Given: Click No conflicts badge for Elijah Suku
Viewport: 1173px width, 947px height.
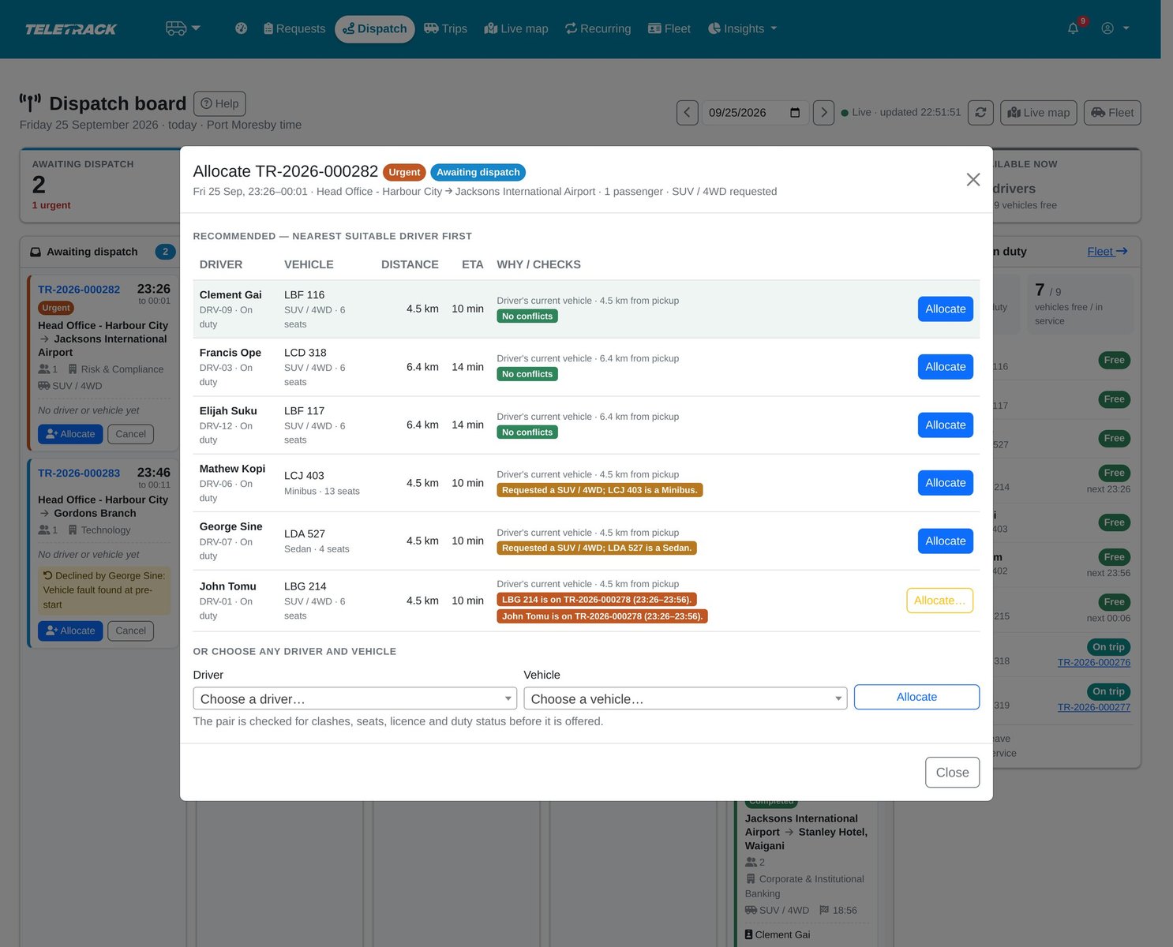Looking at the screenshot, I should (x=527, y=432).
